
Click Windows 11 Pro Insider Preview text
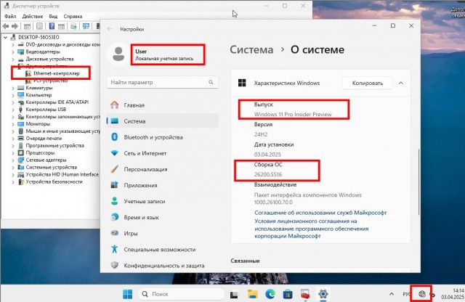coord(293,114)
